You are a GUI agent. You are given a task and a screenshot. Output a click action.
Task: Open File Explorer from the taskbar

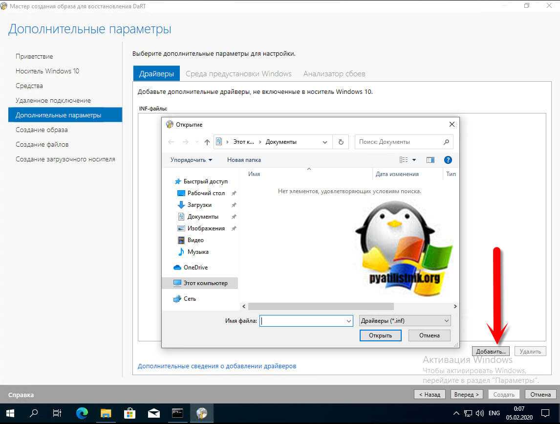pyautogui.click(x=106, y=413)
